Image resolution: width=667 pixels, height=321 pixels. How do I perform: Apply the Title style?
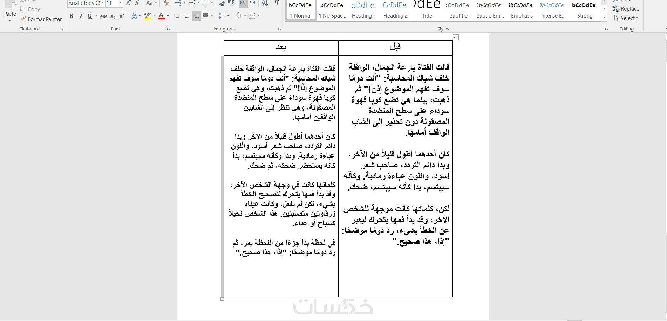pos(427,10)
